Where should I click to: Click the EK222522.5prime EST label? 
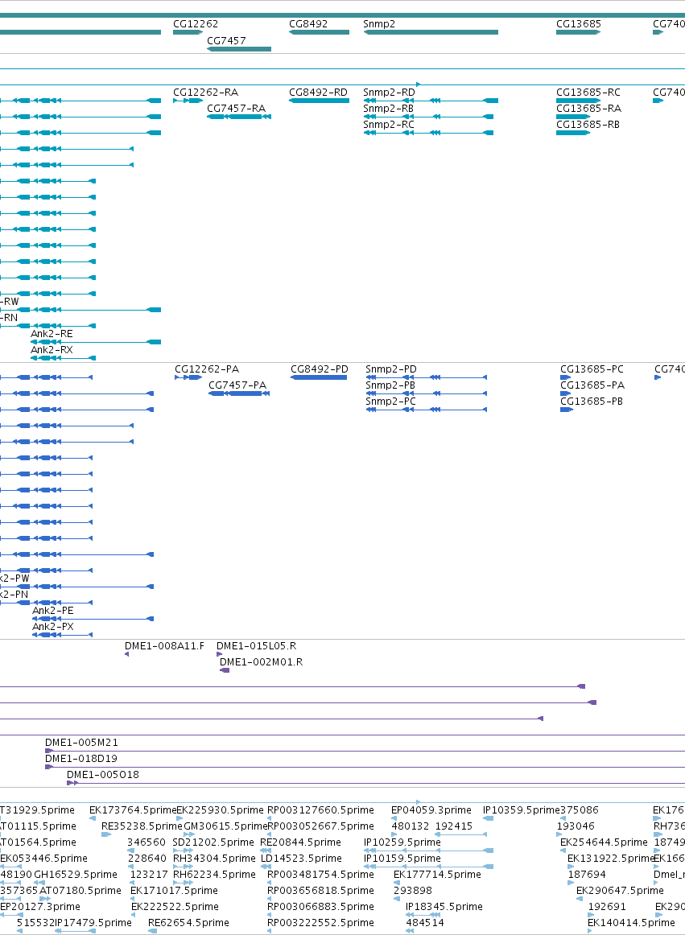[175, 907]
